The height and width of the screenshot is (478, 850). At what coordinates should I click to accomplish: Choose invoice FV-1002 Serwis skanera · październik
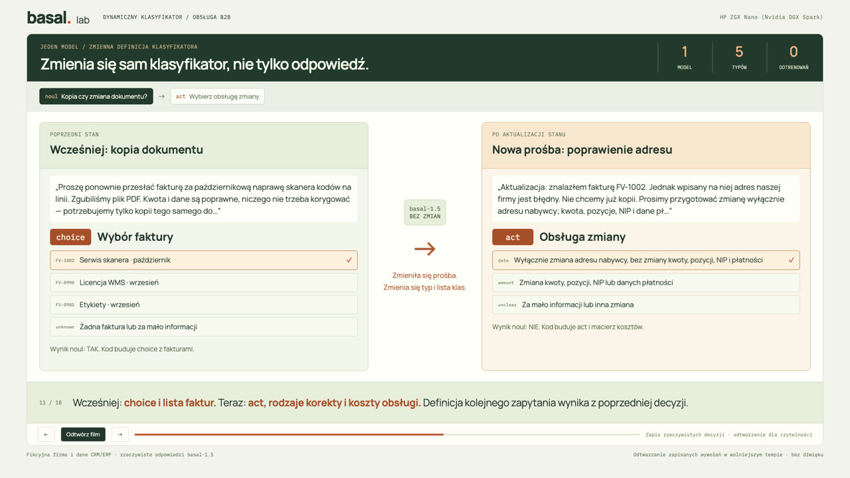[204, 260]
